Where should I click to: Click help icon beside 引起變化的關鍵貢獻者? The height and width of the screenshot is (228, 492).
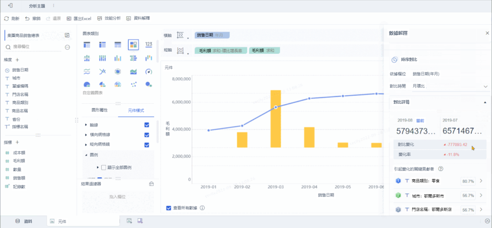click(x=441, y=169)
